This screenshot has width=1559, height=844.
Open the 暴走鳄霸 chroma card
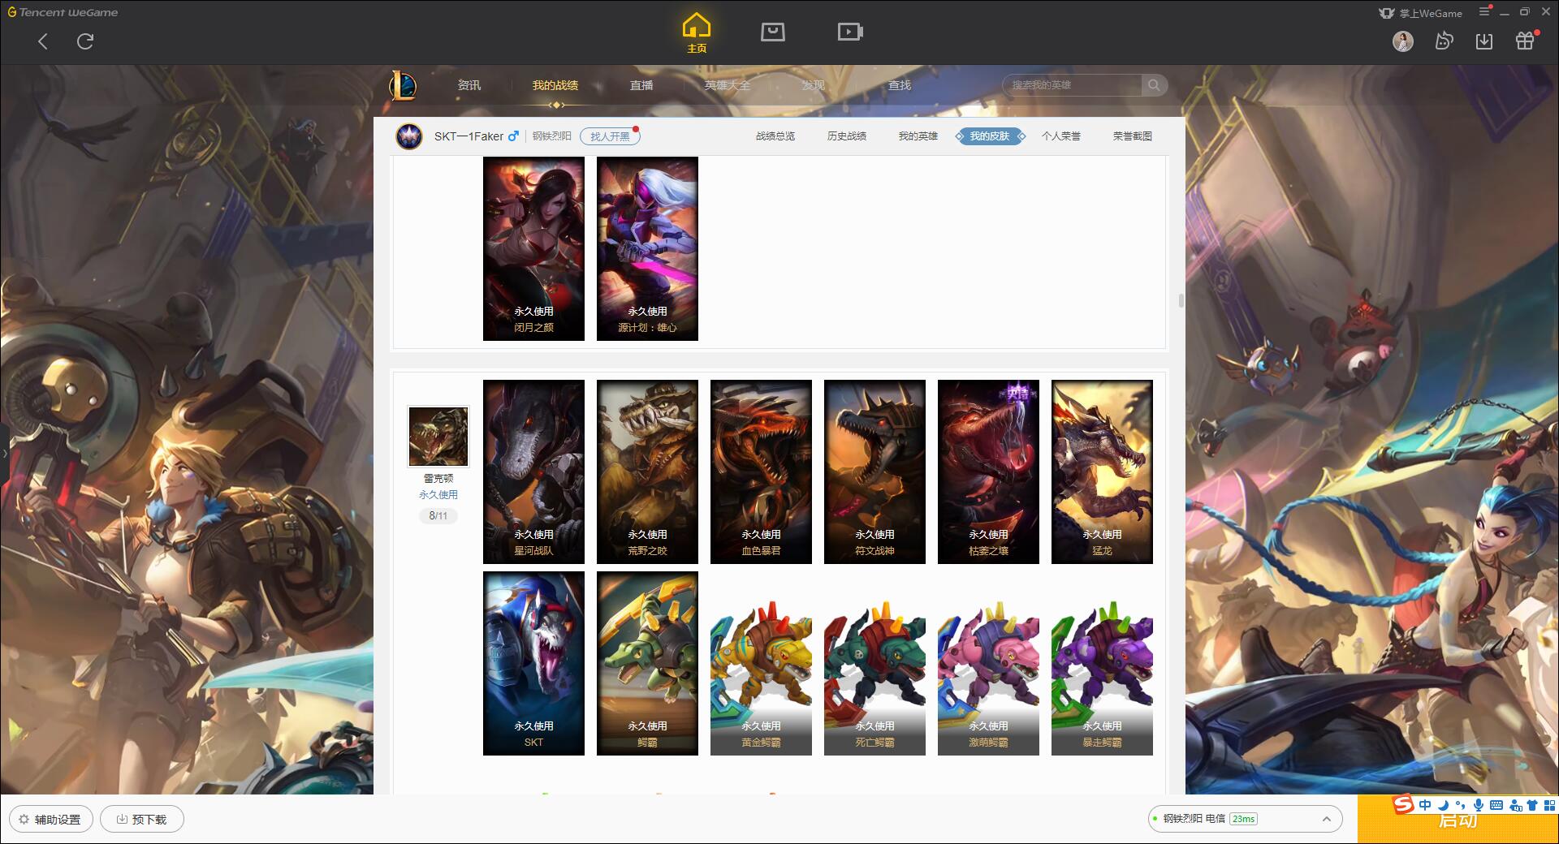pos(1102,663)
